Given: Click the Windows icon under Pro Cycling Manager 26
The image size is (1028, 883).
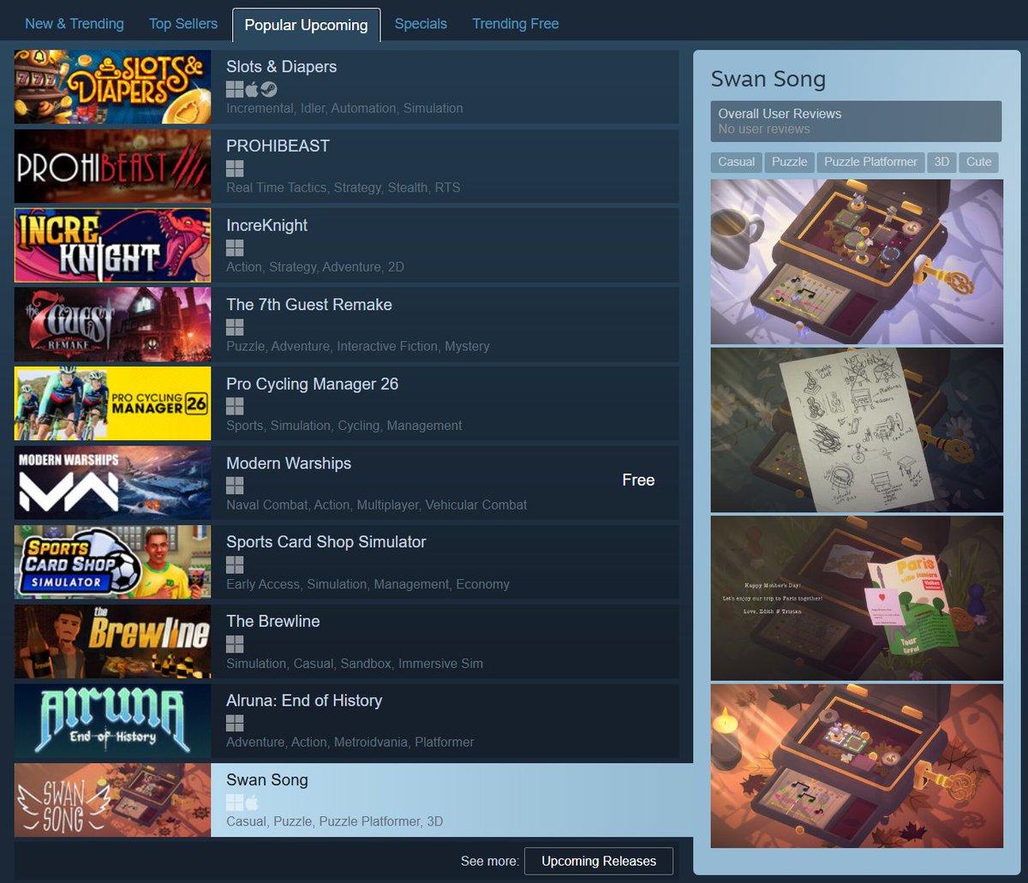Looking at the screenshot, I should click(235, 406).
